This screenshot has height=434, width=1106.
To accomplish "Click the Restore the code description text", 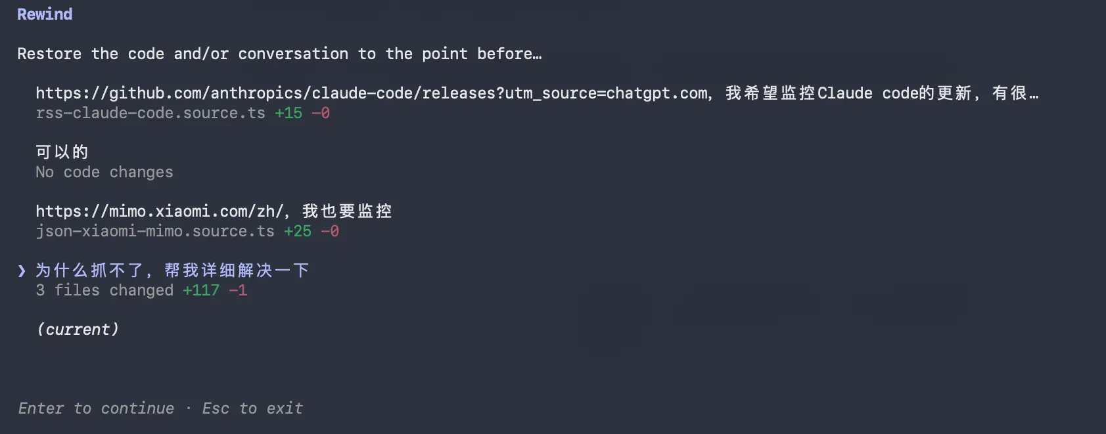I will [279, 54].
